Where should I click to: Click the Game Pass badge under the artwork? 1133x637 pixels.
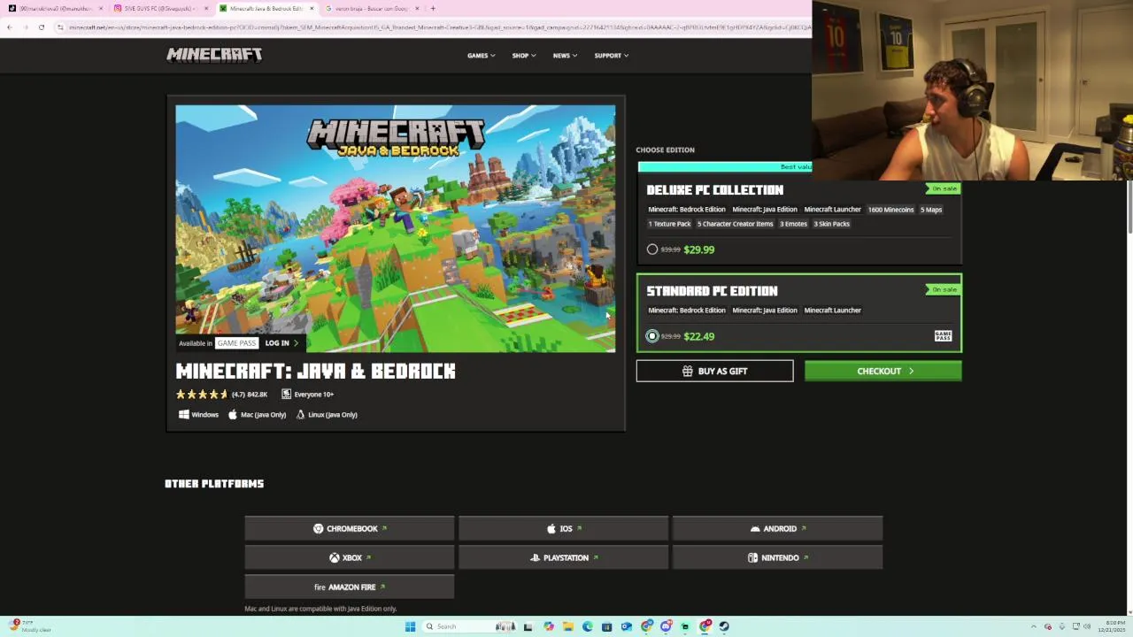236,343
